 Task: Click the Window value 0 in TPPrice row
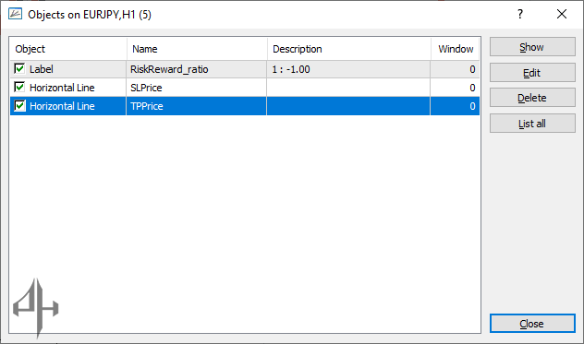472,106
